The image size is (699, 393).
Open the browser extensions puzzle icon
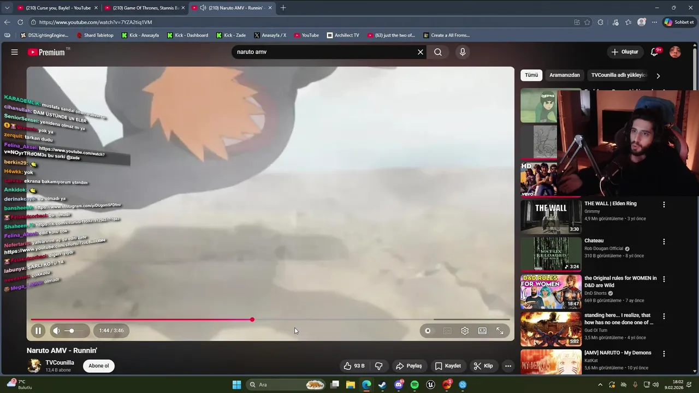coord(601,22)
